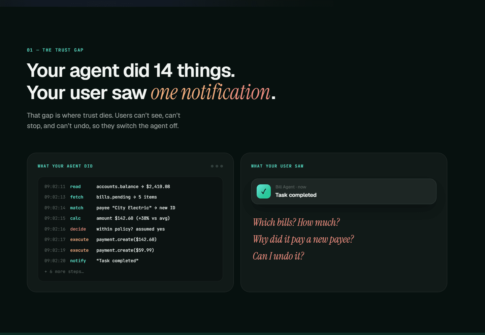The image size is (485, 335).
Task: Click the green checkmark icon in the notification
Action: pyautogui.click(x=264, y=191)
